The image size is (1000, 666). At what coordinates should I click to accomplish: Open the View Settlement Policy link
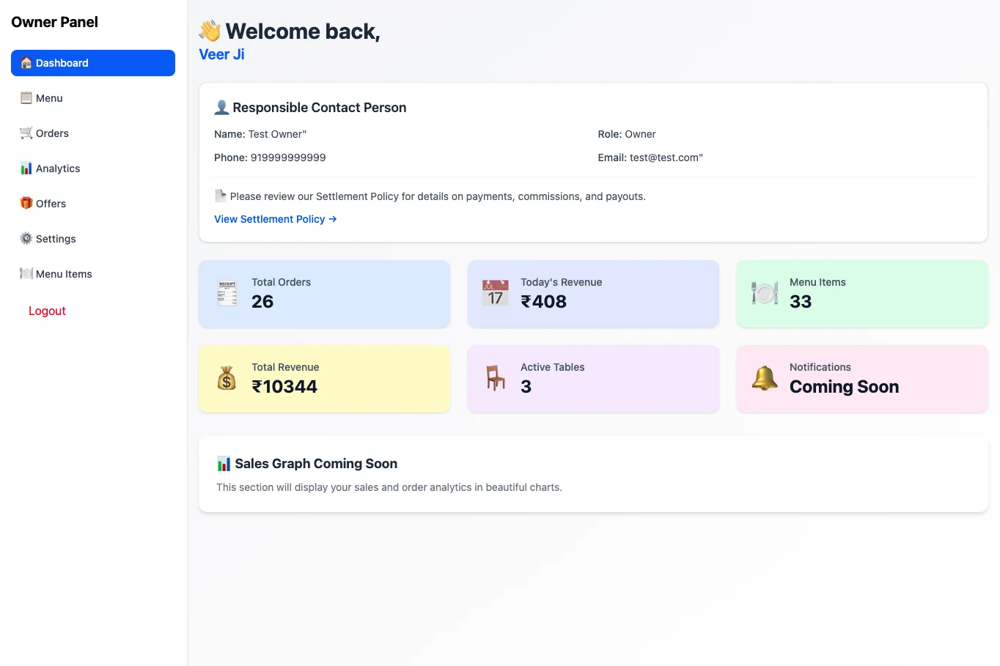pos(275,219)
